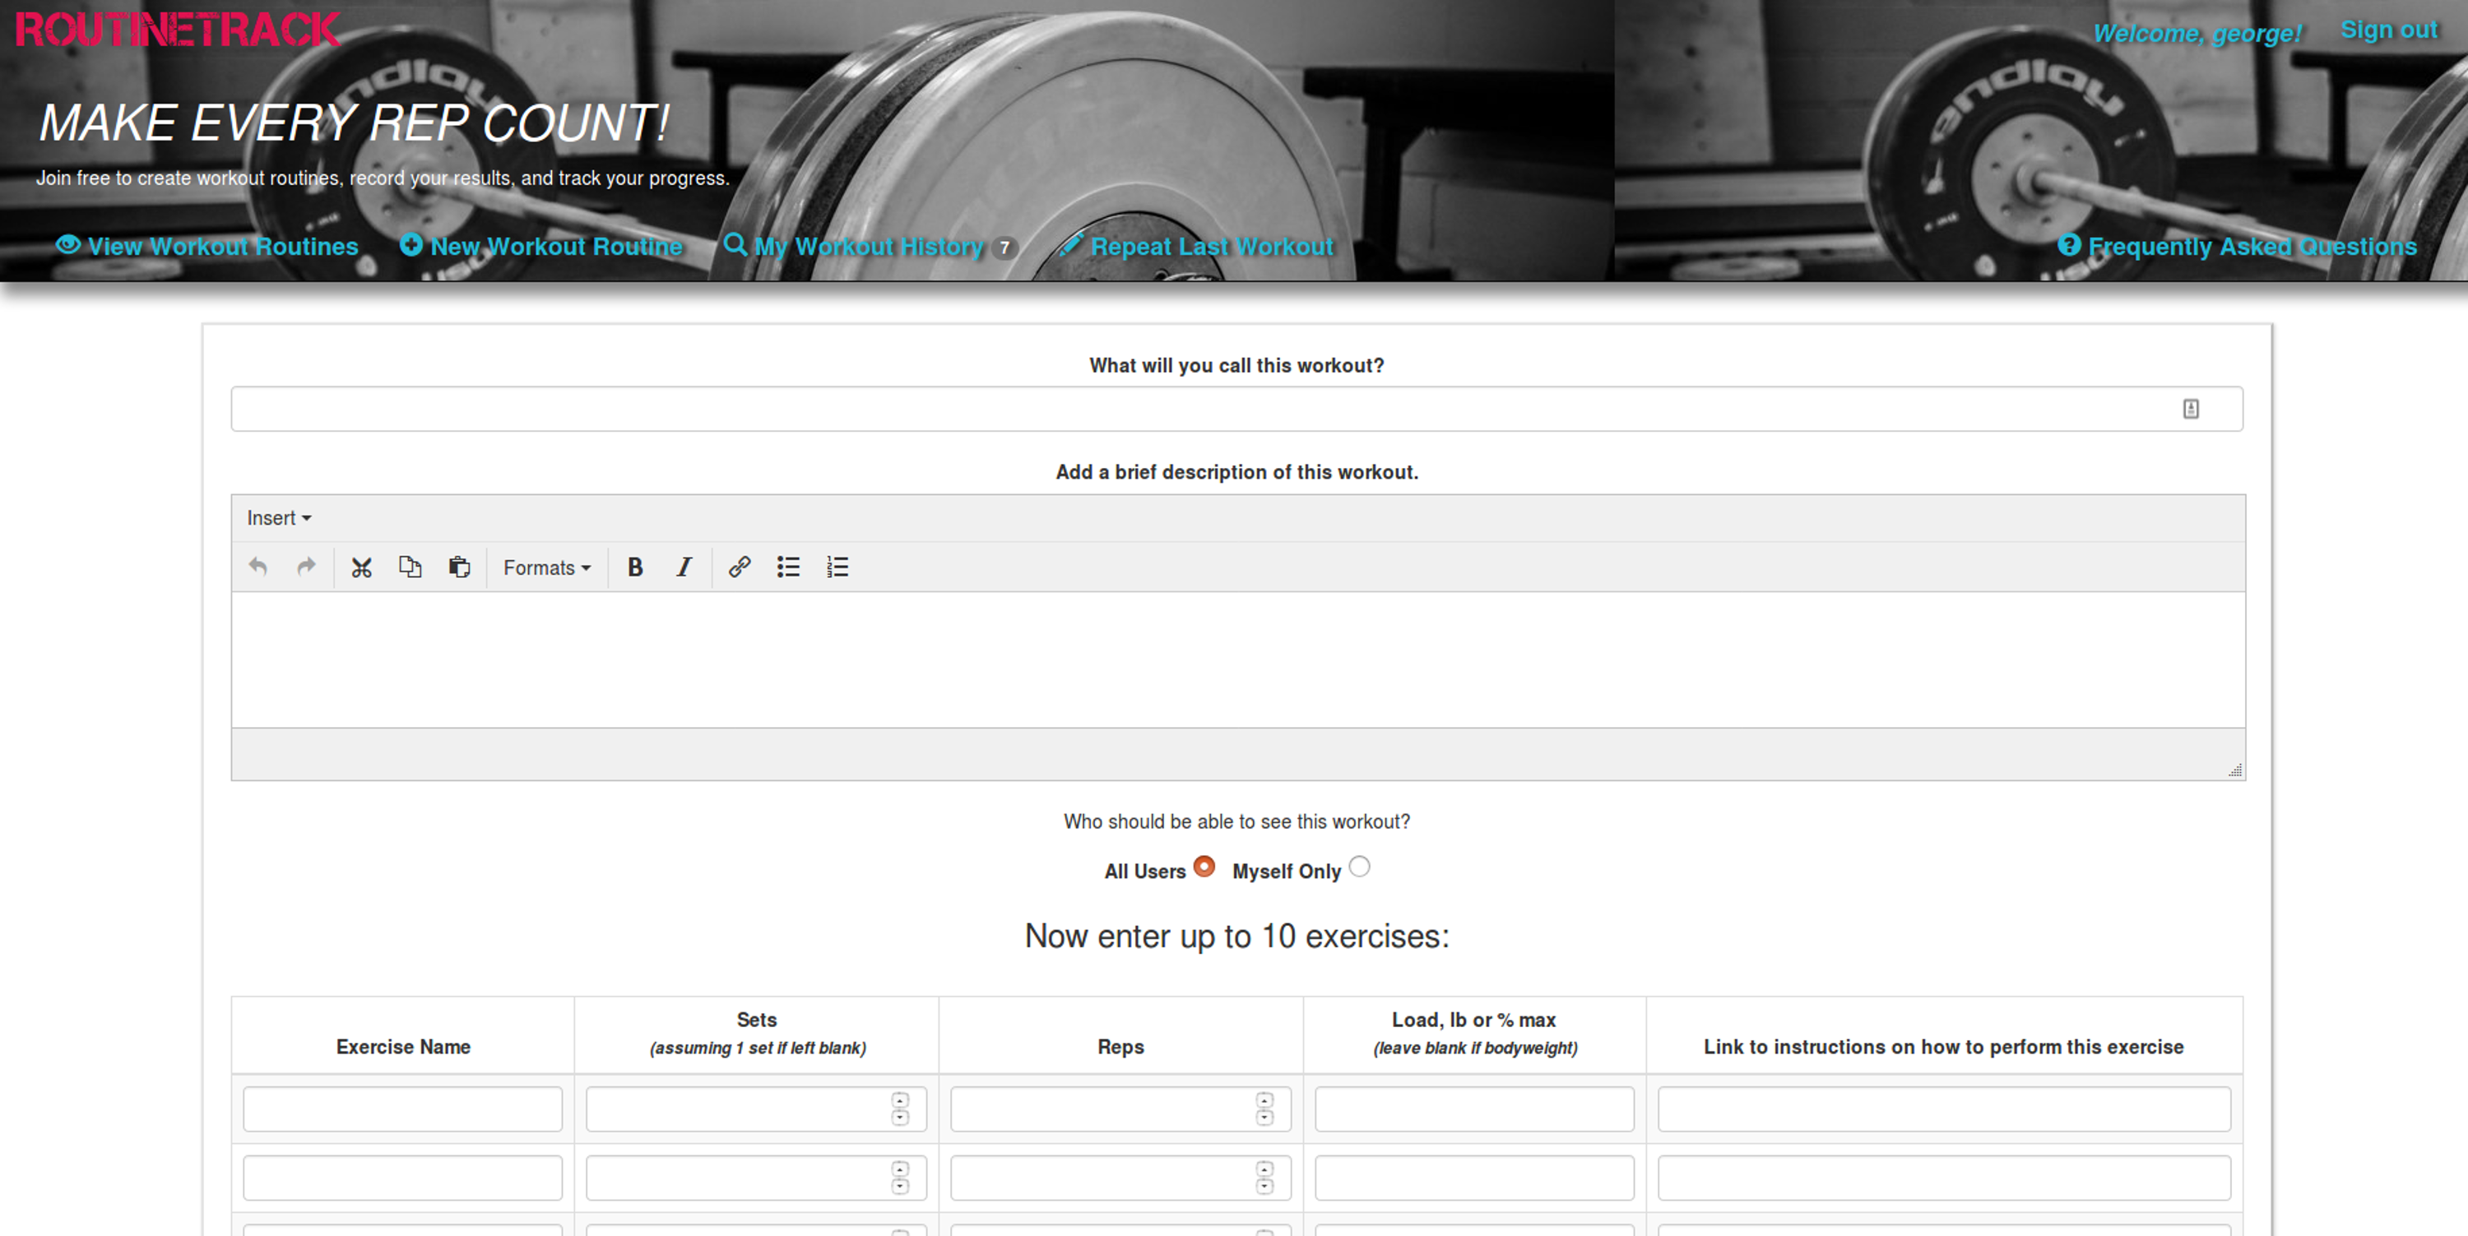Insert a hyperlink via the link icon
Image resolution: width=2468 pixels, height=1236 pixels.
[x=738, y=567]
